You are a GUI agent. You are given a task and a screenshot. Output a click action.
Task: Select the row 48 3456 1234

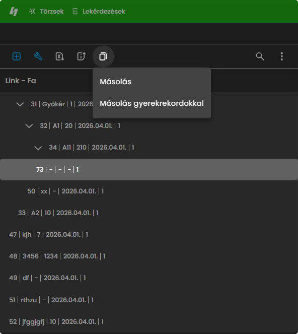149,256
